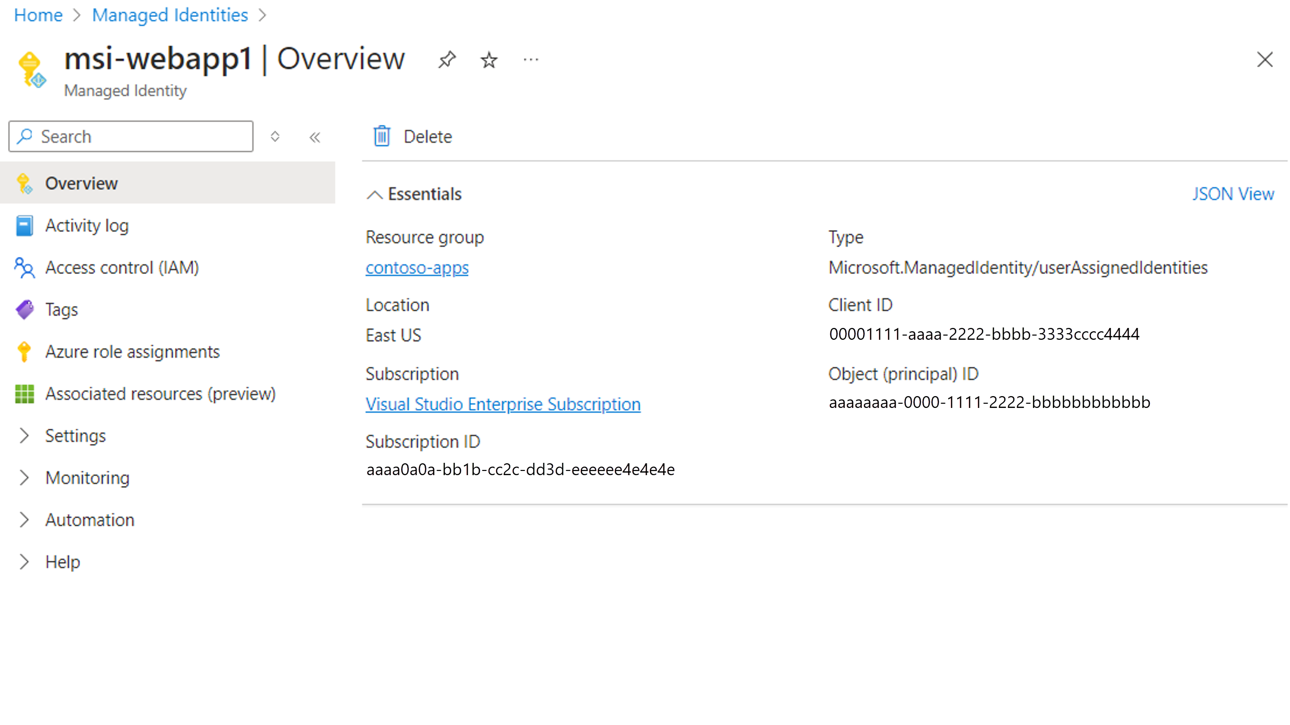Image resolution: width=1290 pixels, height=725 pixels.
Task: Click the Tags icon
Action: pyautogui.click(x=24, y=309)
